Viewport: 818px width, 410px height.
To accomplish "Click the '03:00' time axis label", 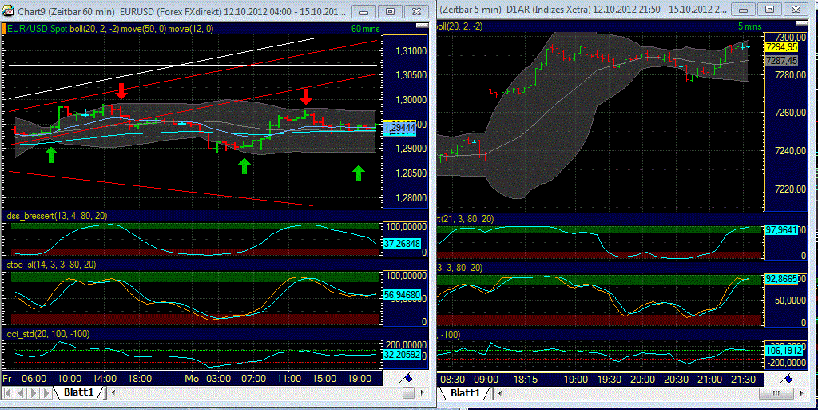I will tap(218, 379).
